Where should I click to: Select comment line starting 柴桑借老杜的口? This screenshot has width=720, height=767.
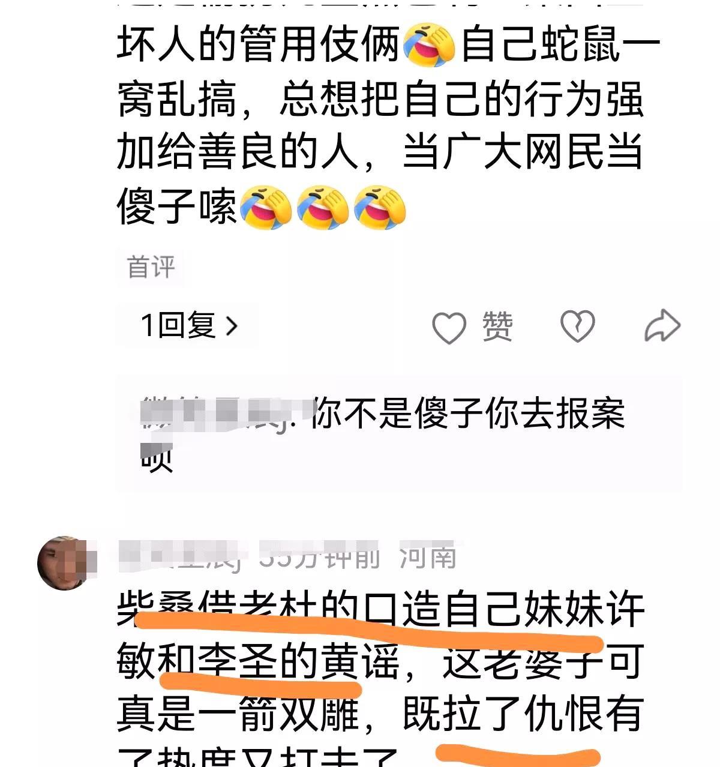click(381, 609)
